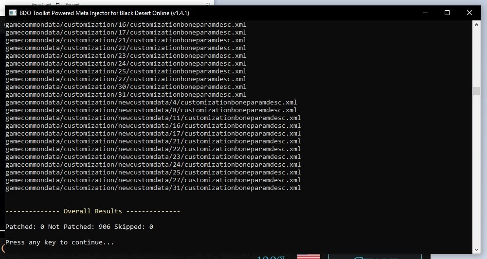This screenshot has width=487, height=259.
Task: Click the scrollbar down arrow
Action: [476, 249]
